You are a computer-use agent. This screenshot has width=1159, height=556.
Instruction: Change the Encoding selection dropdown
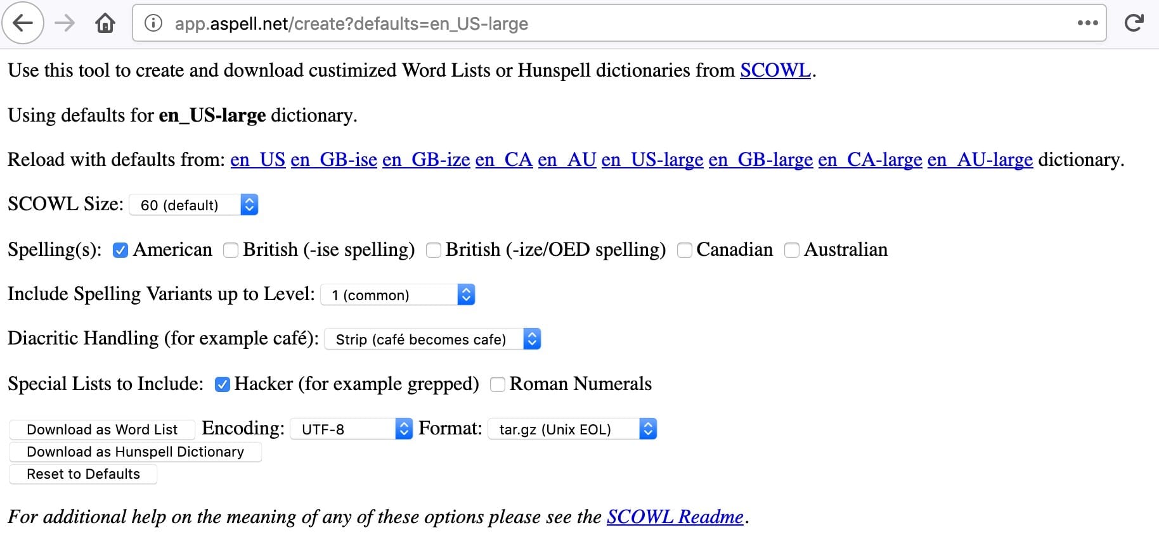pos(351,429)
